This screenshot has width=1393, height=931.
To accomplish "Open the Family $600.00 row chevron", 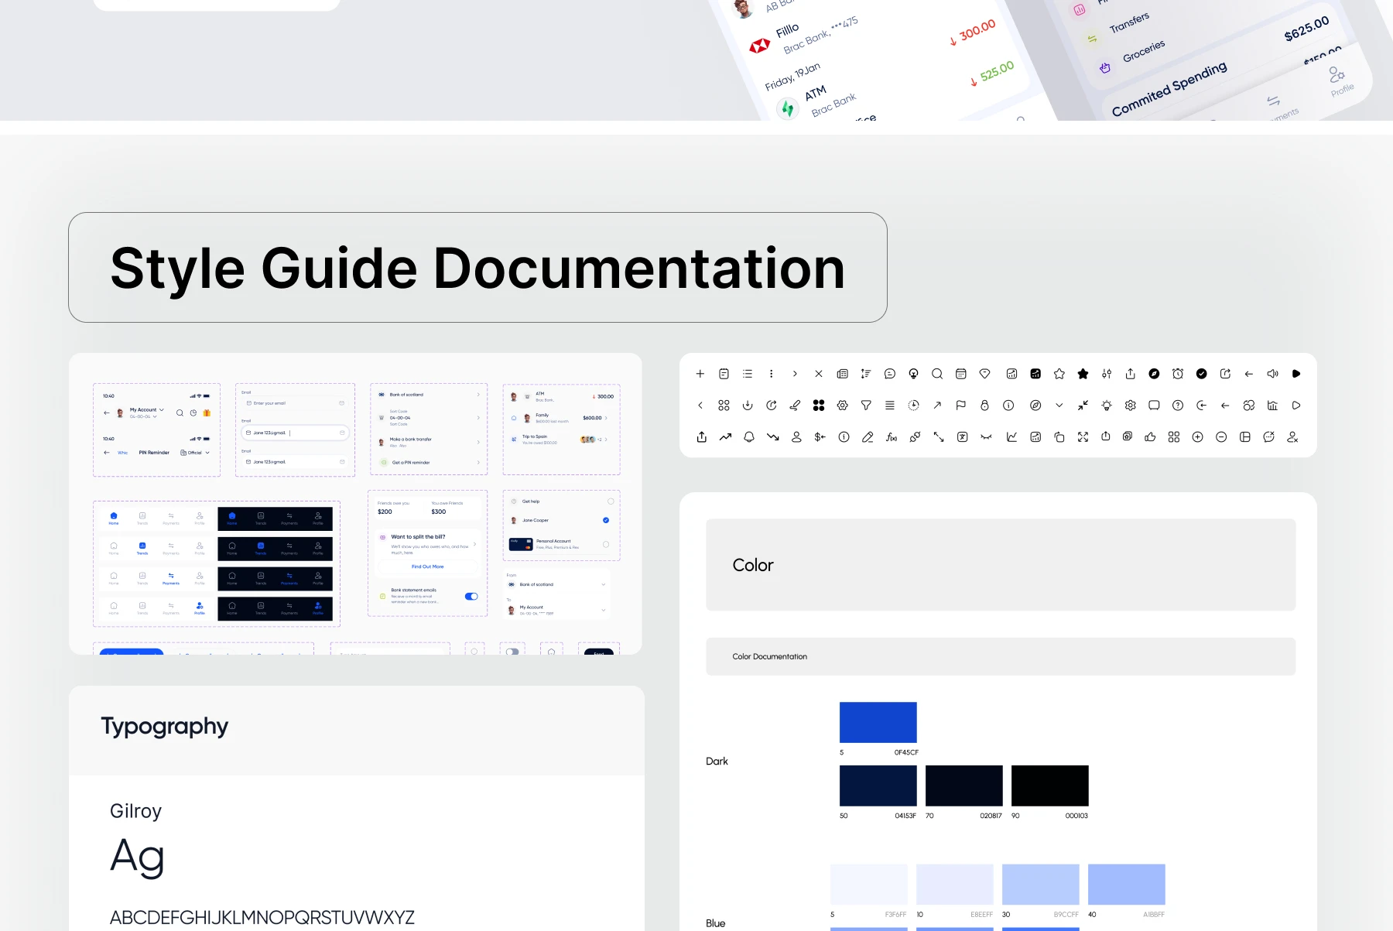I will point(606,418).
